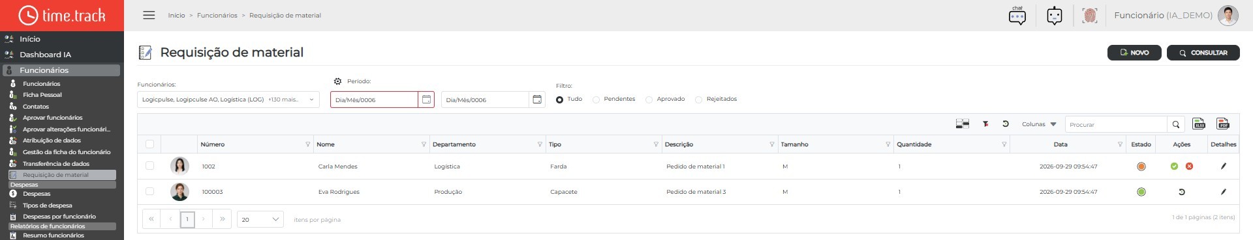Filter the Descrição column
The image size is (1253, 240).
(772, 144)
